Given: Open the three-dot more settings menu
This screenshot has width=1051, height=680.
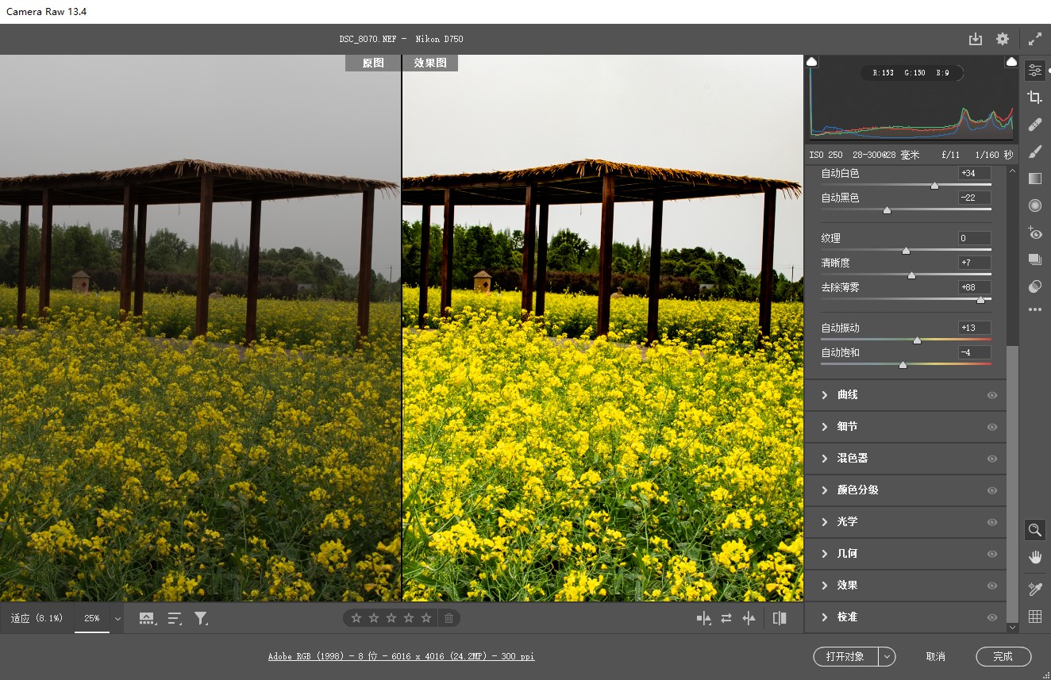Looking at the screenshot, I should tap(1034, 309).
